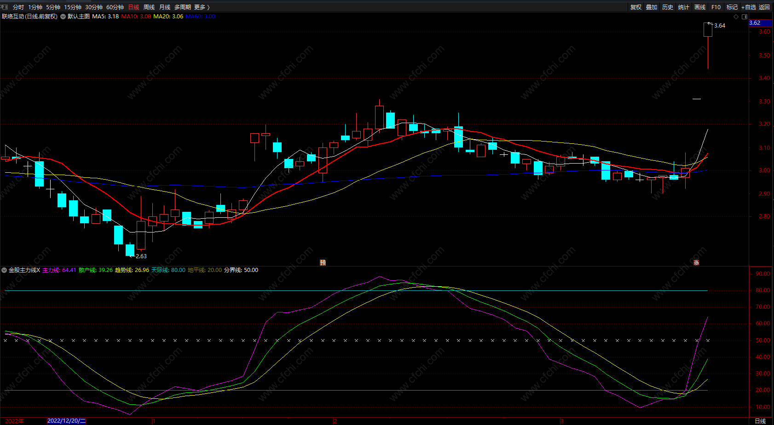
Task: Expand the 金股主力线X indicator dropdown
Action: pos(4,270)
